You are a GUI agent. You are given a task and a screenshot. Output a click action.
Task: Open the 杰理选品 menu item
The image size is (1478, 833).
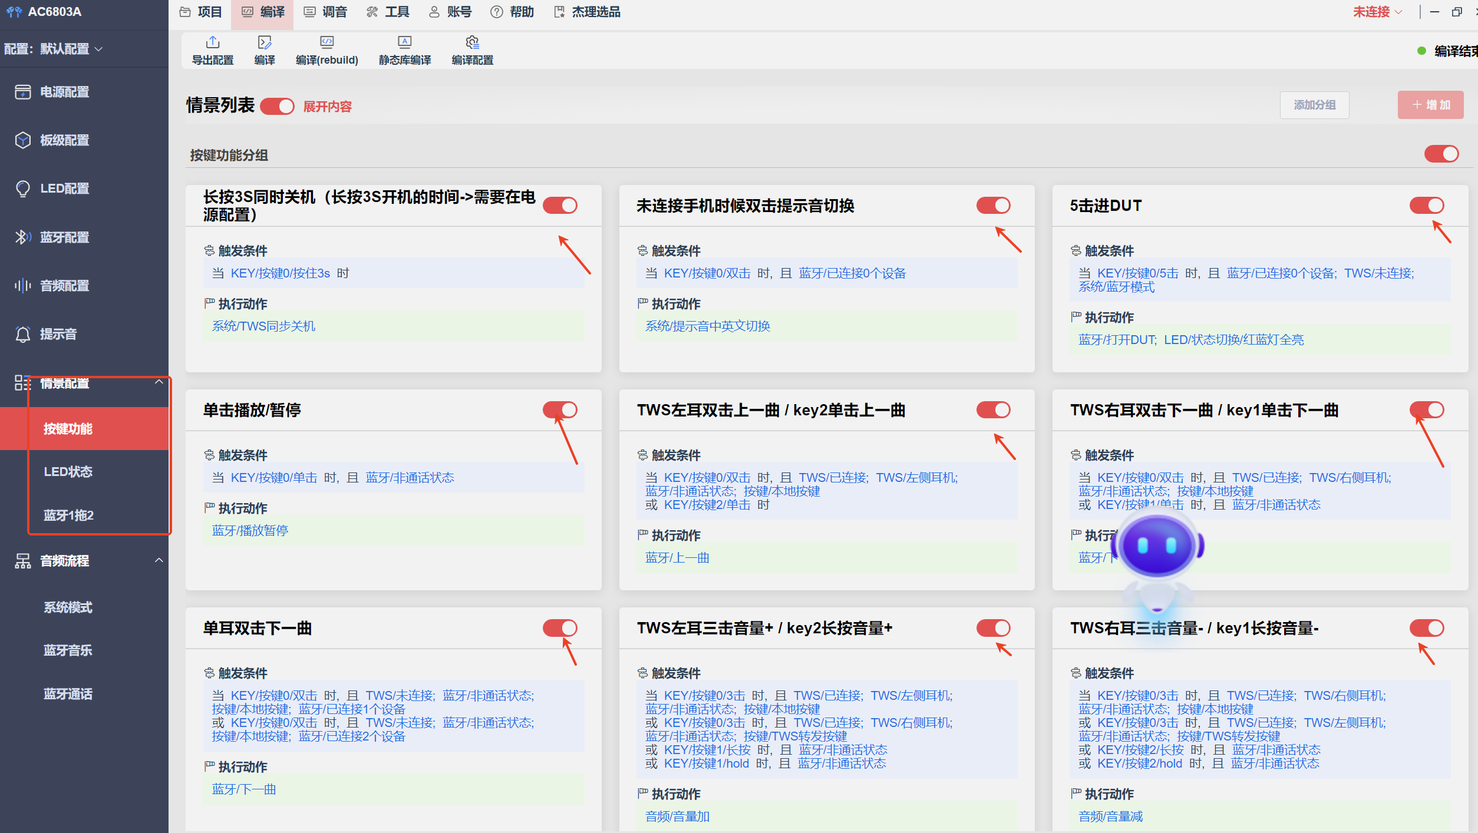pos(588,12)
